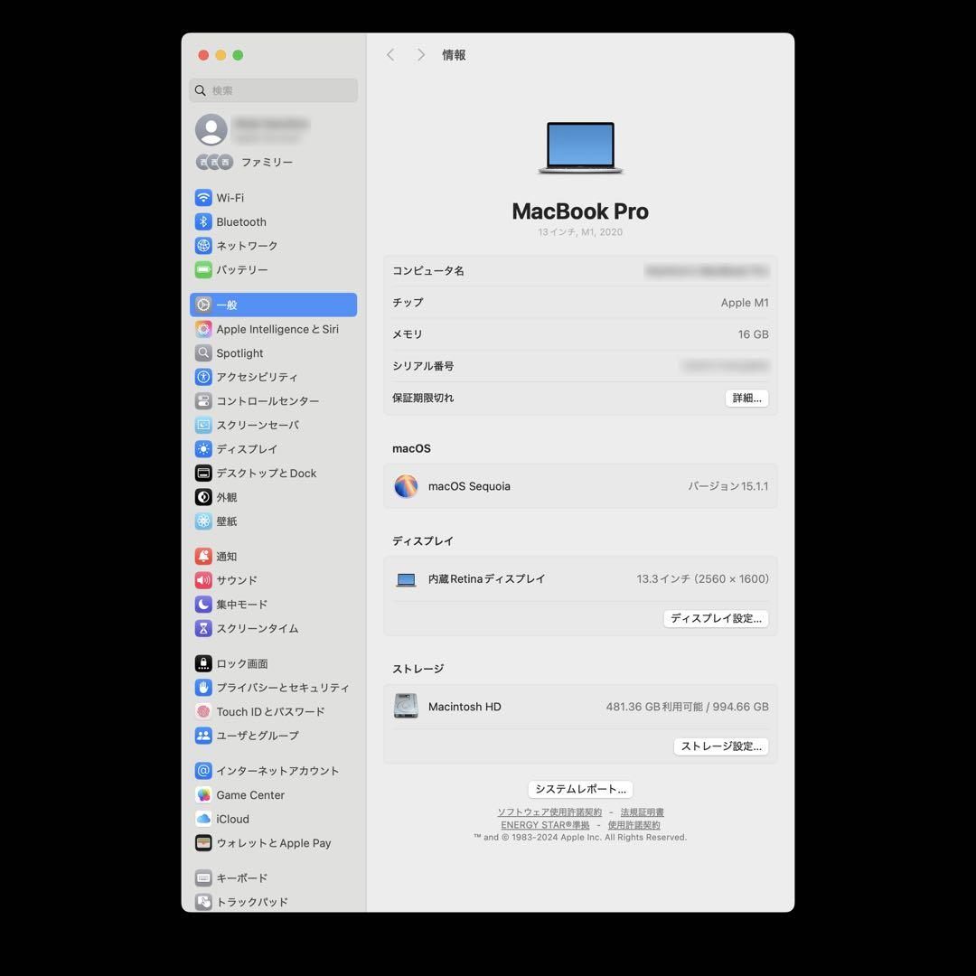Open 通知 bell icon
Image resolution: width=976 pixels, height=976 pixels.
[x=203, y=556]
